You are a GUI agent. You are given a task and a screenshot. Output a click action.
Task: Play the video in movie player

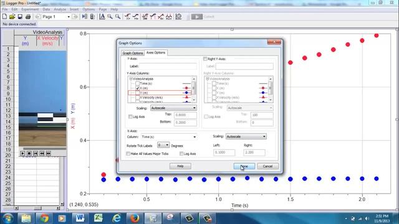[x=22, y=154]
